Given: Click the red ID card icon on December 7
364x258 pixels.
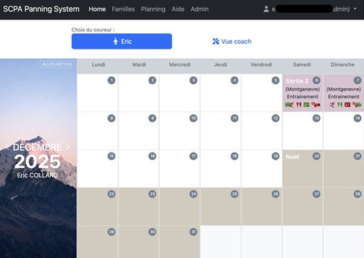Looking at the screenshot, I should (348, 105).
